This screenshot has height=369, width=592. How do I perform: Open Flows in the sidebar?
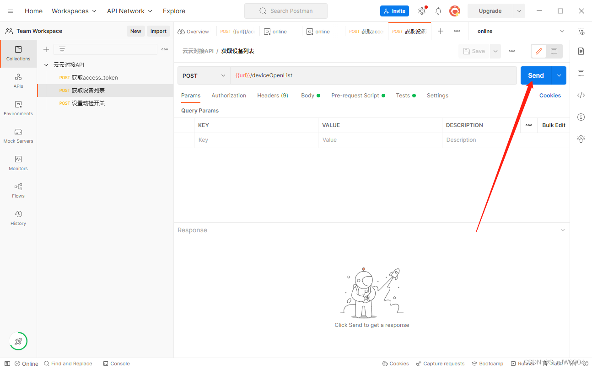click(18, 191)
